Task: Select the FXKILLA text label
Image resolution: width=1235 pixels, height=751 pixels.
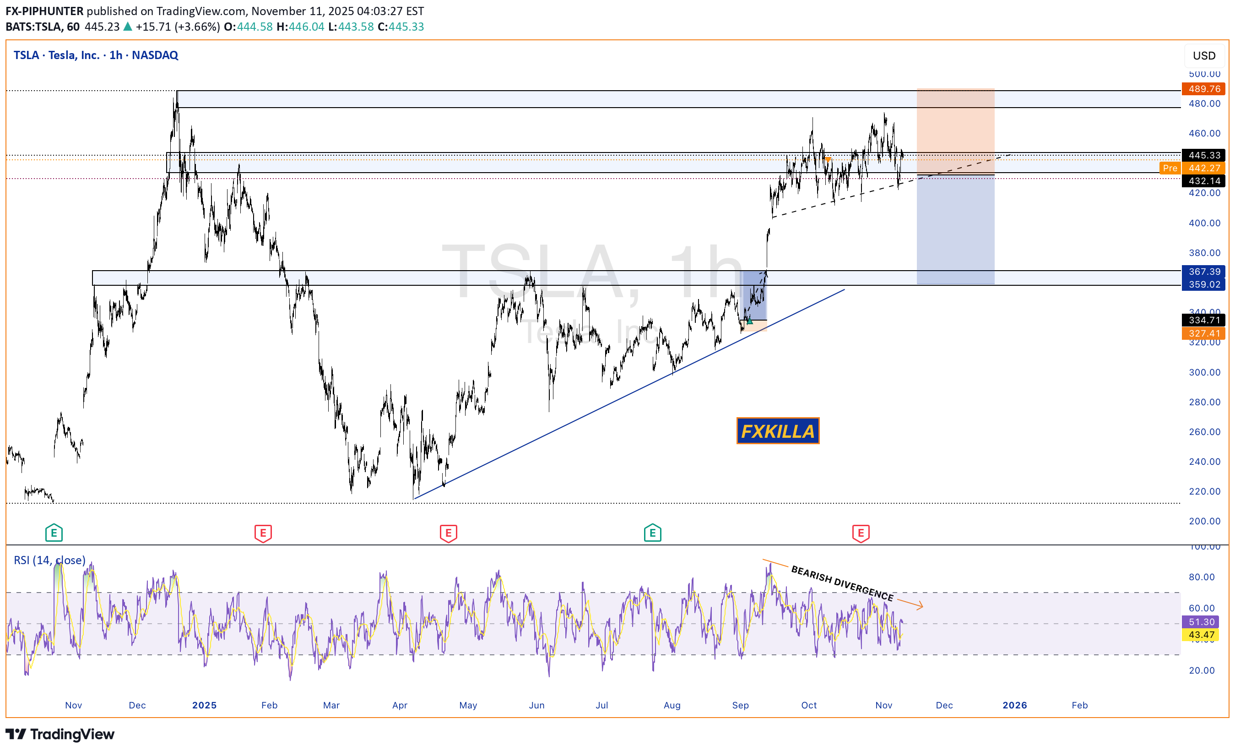Action: tap(777, 431)
